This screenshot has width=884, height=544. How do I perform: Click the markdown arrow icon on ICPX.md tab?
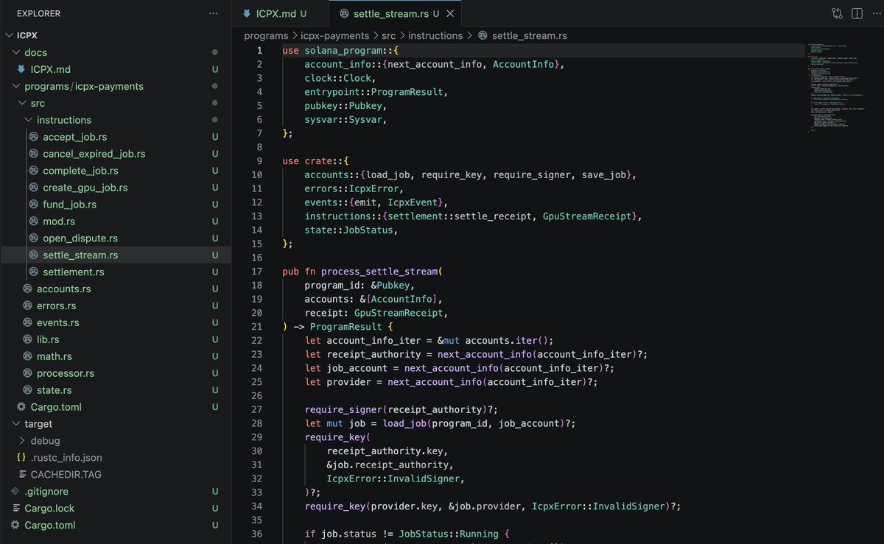[247, 13]
